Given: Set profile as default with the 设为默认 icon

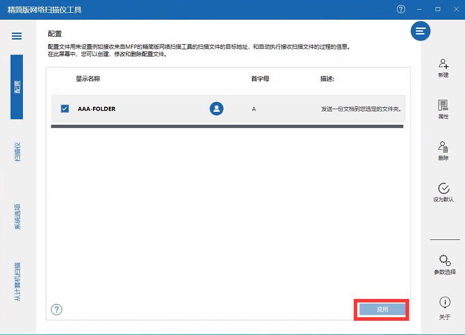Looking at the screenshot, I should point(444,193).
